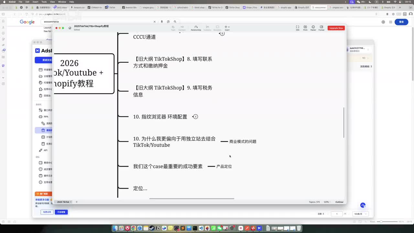Select topic 我们这个case最重要的成功要素
The image size is (414, 233).
[168, 166]
